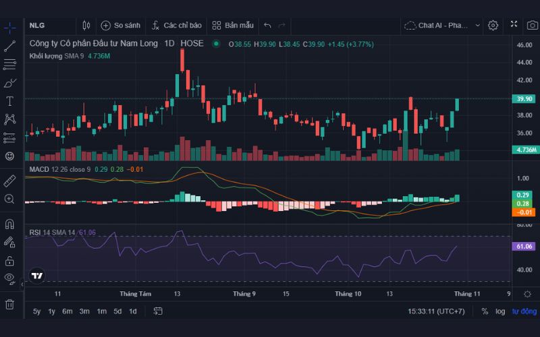Click So sánh compare button

[x=121, y=25]
